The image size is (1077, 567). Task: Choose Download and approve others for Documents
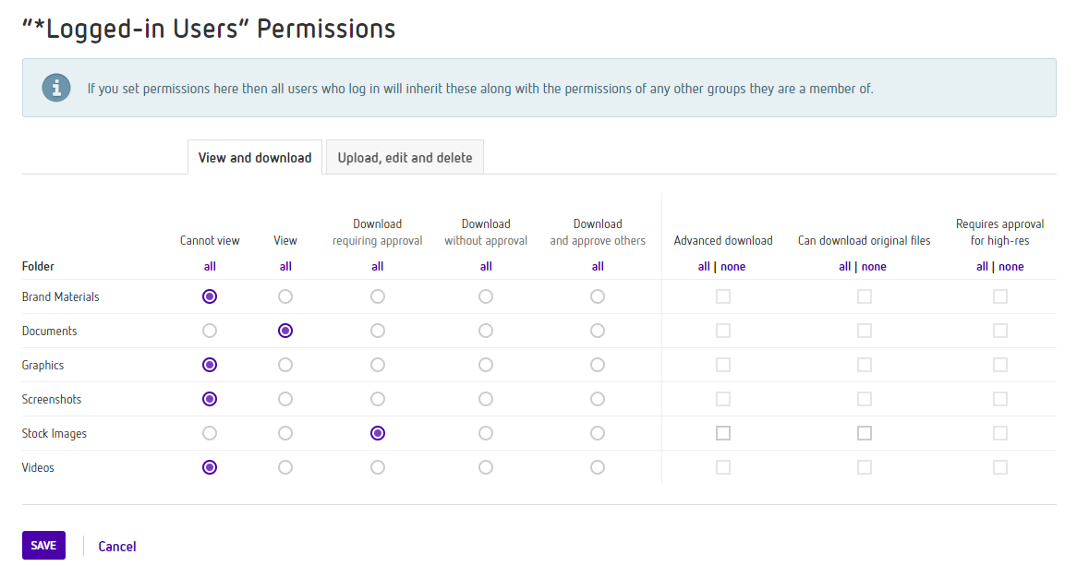click(598, 331)
